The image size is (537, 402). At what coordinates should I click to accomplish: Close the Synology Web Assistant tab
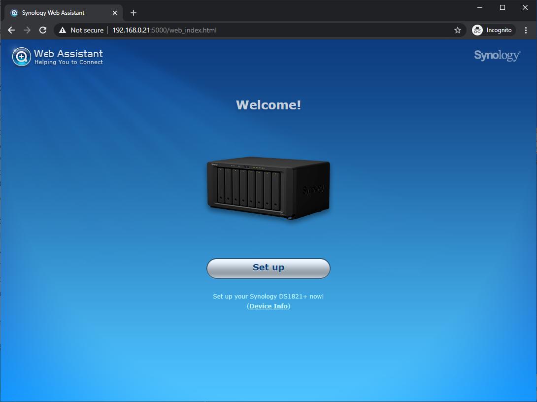(115, 13)
